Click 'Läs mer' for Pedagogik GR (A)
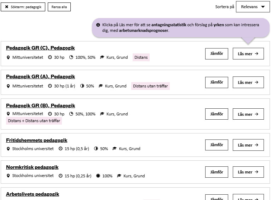This screenshot has width=271, height=200. 248,82
